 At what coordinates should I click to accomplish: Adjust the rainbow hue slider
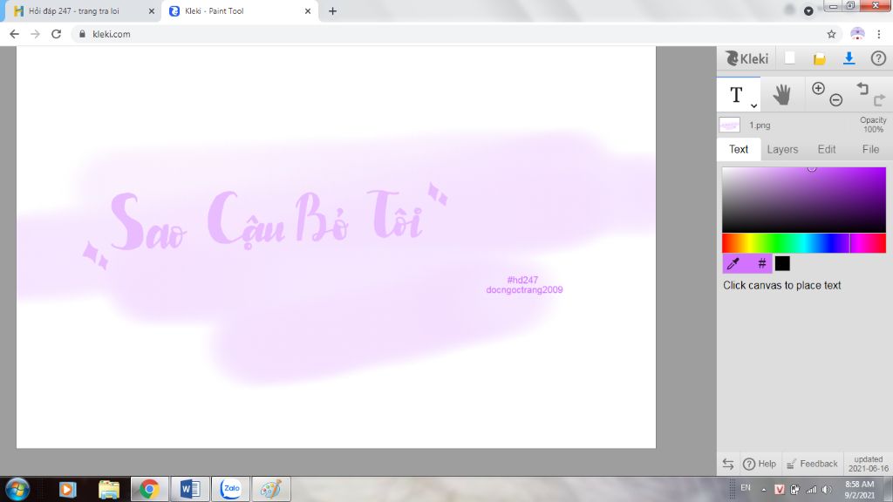[x=803, y=243]
